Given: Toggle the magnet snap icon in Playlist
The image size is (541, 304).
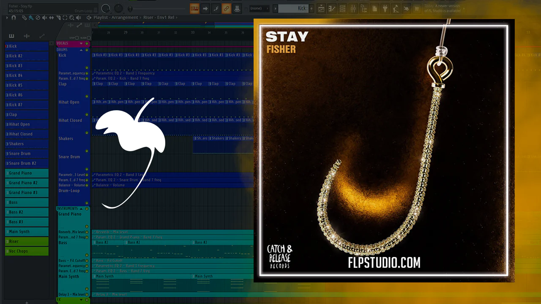Looking at the screenshot, I should 14,18.
